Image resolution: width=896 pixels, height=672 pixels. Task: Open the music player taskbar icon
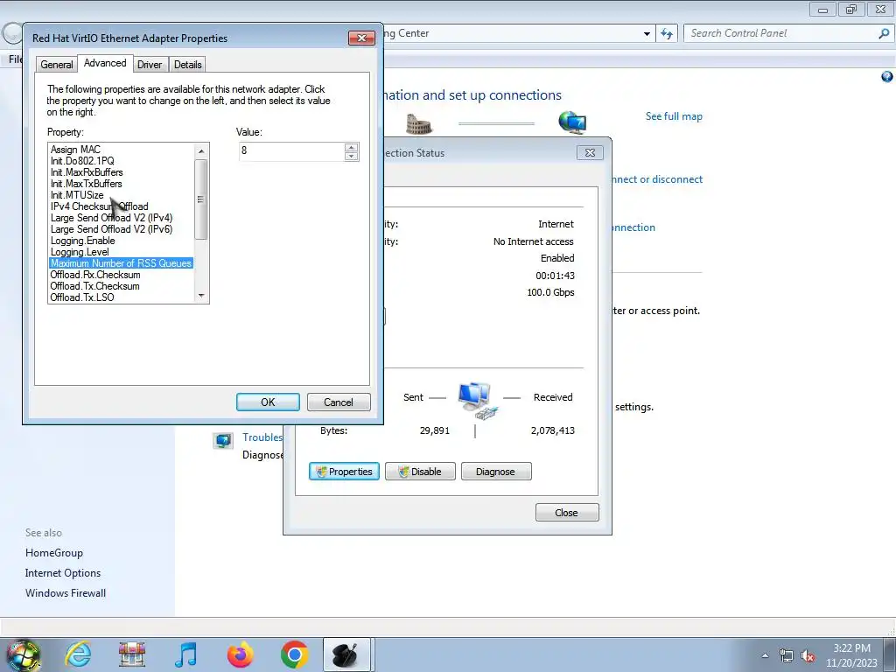(185, 654)
